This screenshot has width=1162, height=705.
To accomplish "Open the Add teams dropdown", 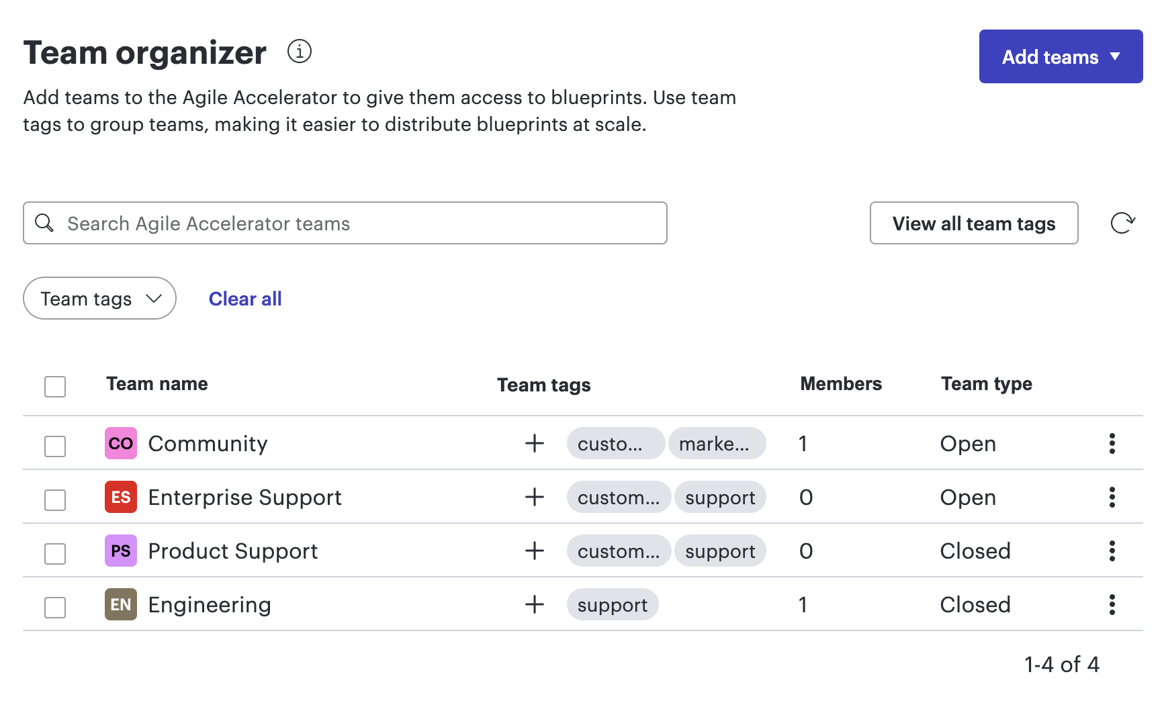I will pos(1061,57).
